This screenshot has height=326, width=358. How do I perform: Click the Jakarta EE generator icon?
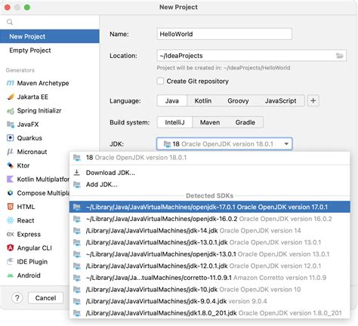10,97
